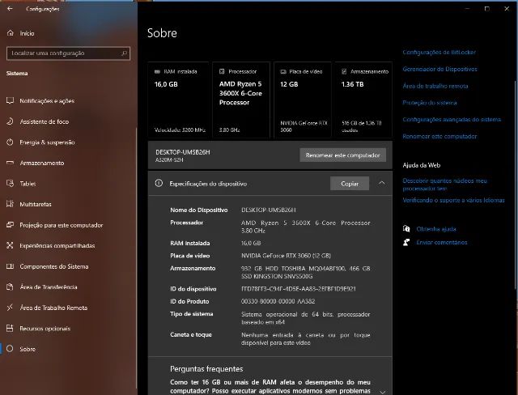This screenshot has height=395, width=518.
Task: Click the Assistente de foco moon icon
Action: pyautogui.click(x=11, y=121)
